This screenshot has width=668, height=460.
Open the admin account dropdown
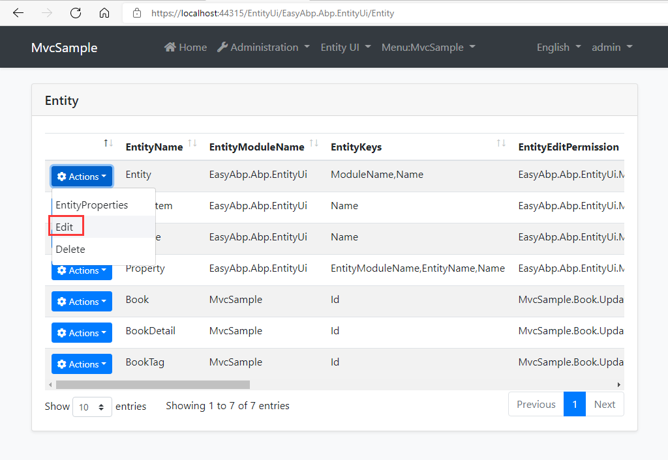[x=612, y=47]
